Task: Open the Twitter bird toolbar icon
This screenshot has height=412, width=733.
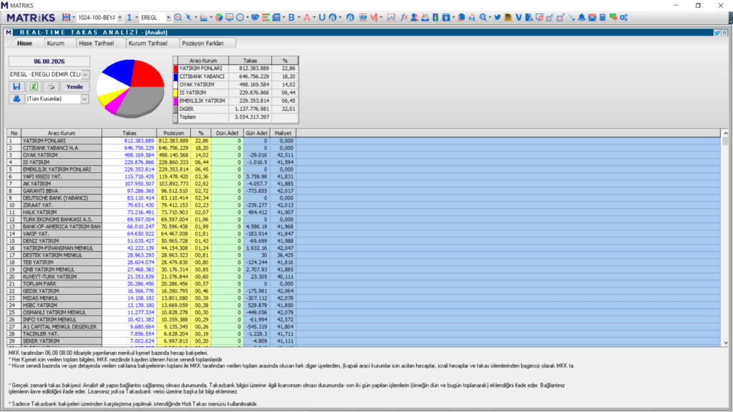Action: coord(497,17)
